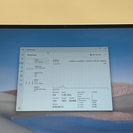Click the CPU utilization graph
This screenshot has height=133, width=133.
(80, 76)
